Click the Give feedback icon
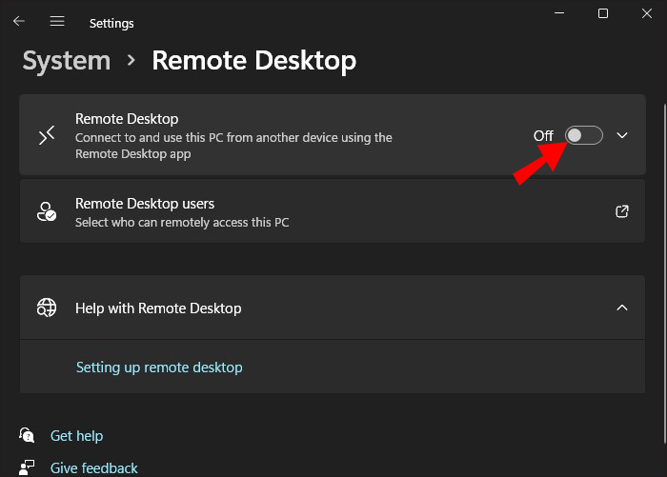Image resolution: width=667 pixels, height=477 pixels. pos(27,467)
